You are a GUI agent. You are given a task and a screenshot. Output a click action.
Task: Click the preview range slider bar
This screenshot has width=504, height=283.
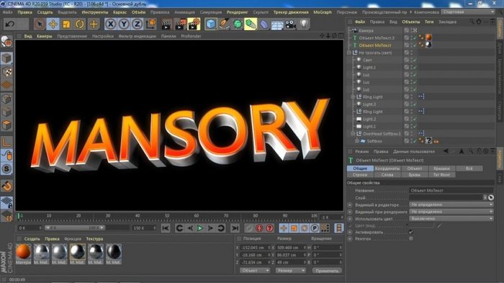point(75,228)
